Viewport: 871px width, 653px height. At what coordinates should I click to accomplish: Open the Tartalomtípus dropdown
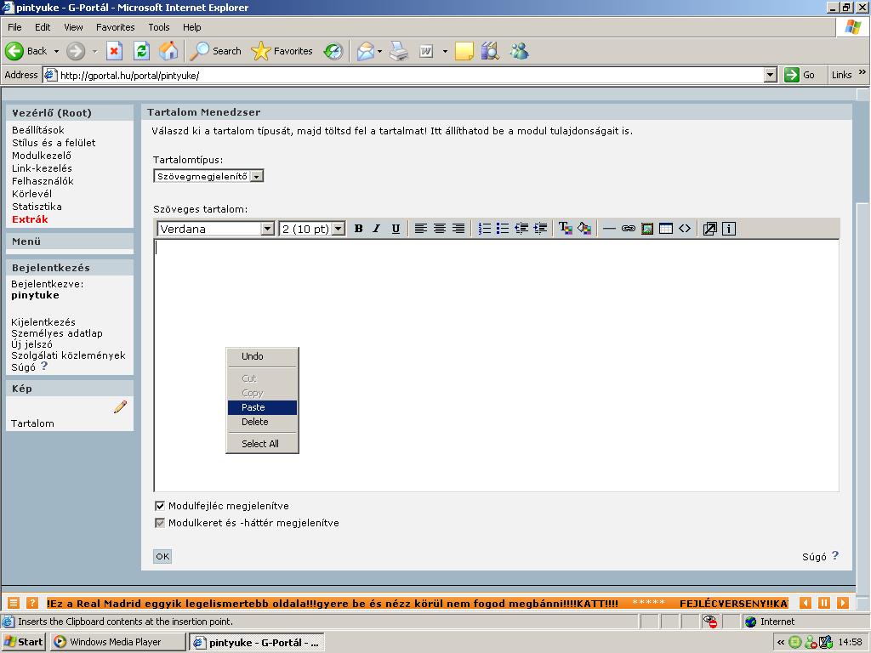(x=257, y=176)
